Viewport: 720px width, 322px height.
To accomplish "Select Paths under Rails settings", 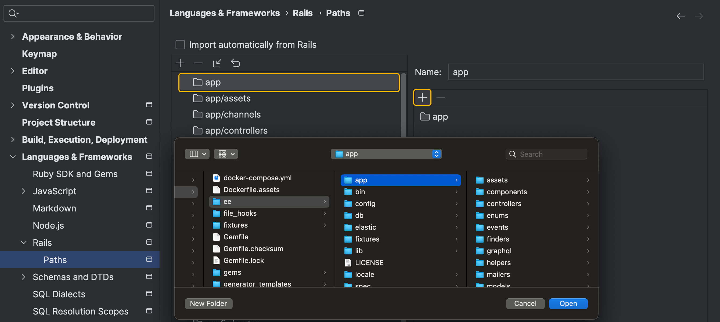I will (55, 259).
